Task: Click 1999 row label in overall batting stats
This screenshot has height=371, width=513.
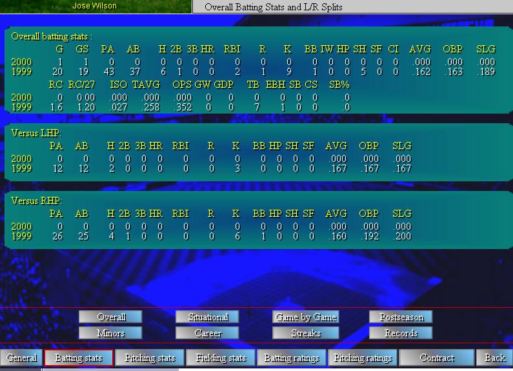Action: click(21, 72)
